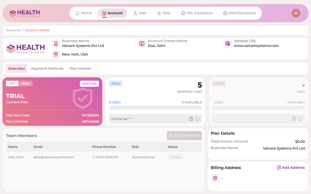
Task: Click the AccountOwner role cell
Action: click(144, 157)
